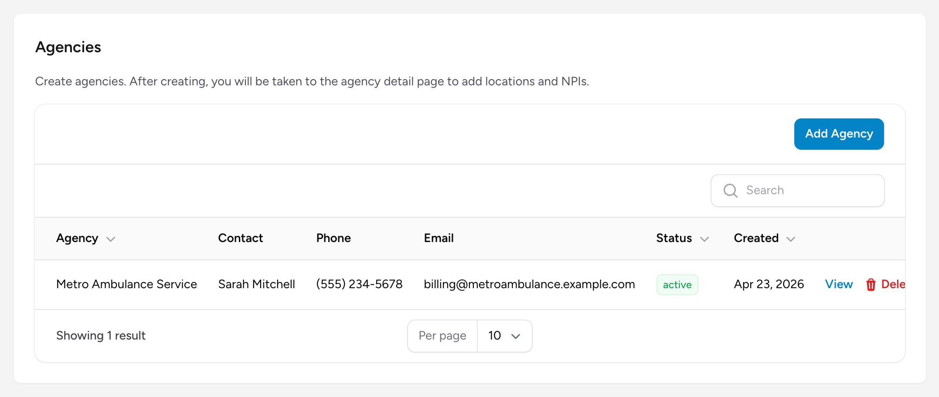Sort by Agency column chevron

click(x=111, y=239)
